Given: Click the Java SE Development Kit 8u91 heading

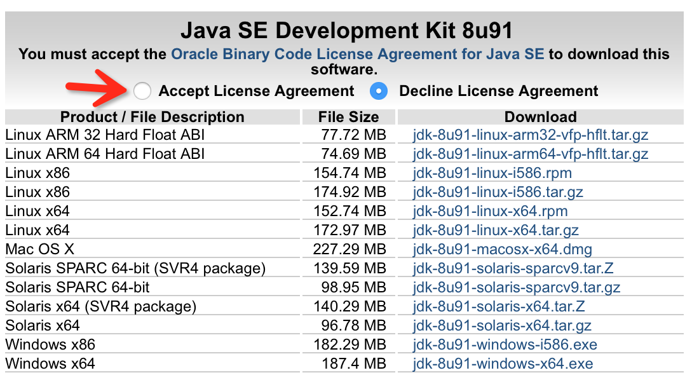Looking at the screenshot, I should tap(346, 30).
